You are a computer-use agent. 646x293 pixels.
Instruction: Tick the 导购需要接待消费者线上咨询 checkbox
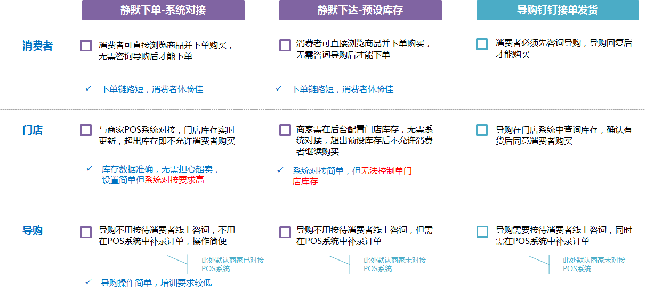pos(482,232)
